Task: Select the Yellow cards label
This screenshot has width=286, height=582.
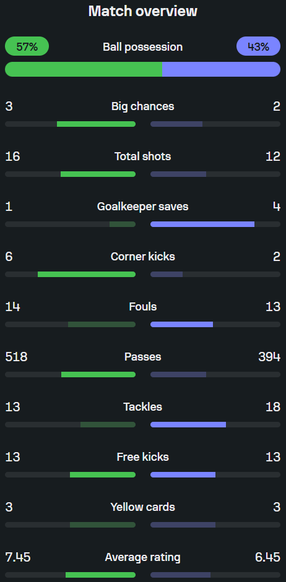Action: (x=142, y=507)
